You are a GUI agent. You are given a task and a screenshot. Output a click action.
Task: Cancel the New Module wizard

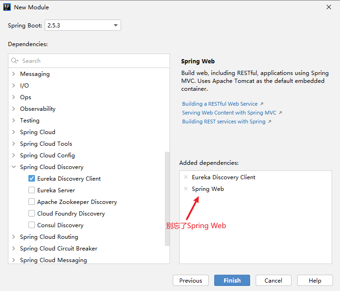[x=273, y=280]
